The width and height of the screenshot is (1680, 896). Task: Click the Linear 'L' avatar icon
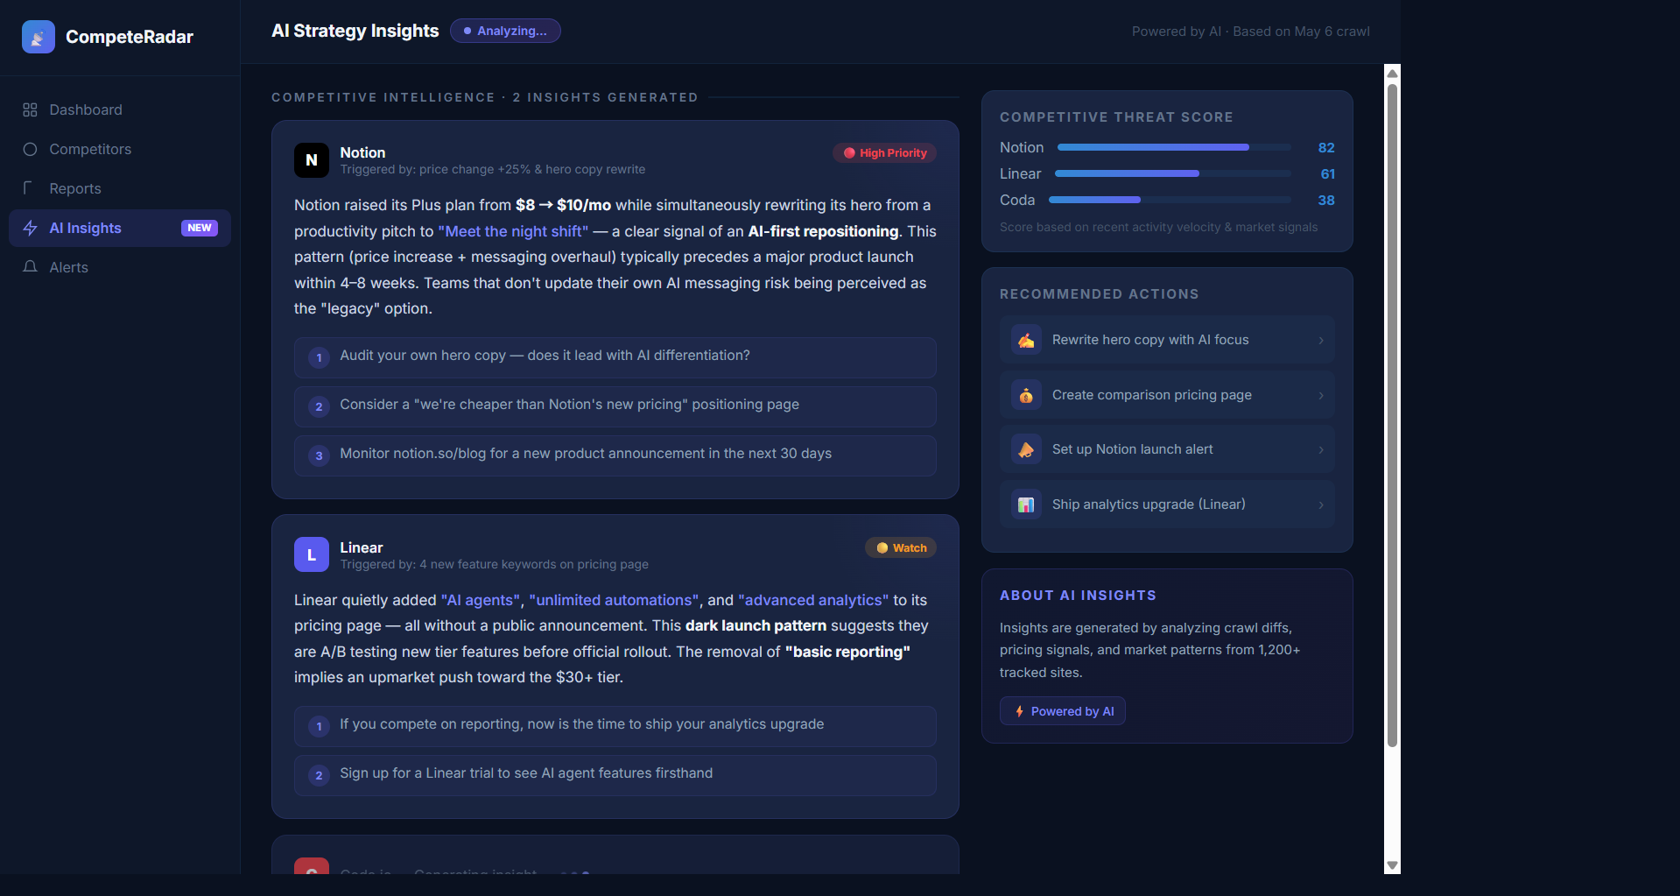pos(312,554)
